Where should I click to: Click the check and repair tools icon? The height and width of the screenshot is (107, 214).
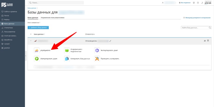tap(97, 59)
